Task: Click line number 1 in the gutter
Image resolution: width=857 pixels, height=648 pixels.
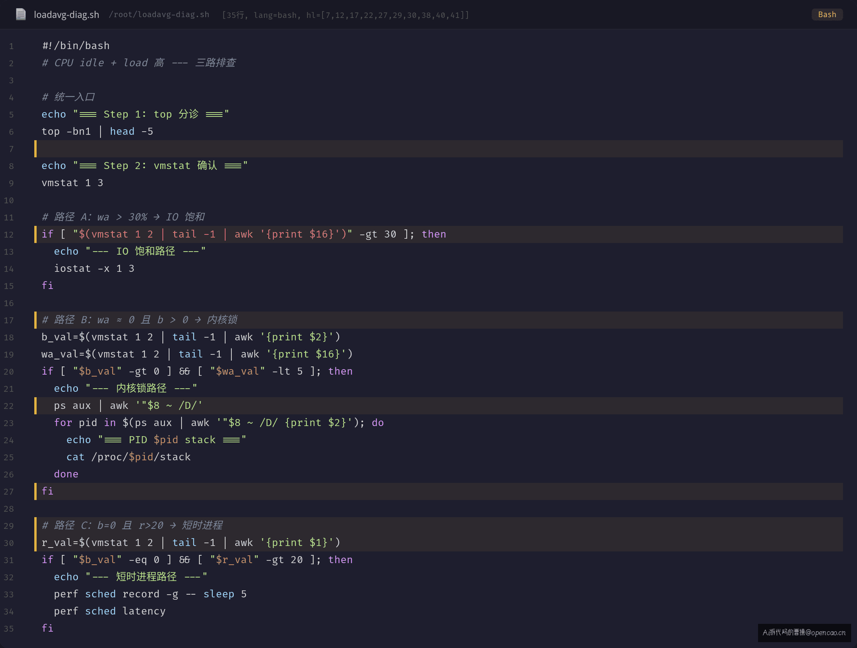Action: tap(11, 46)
